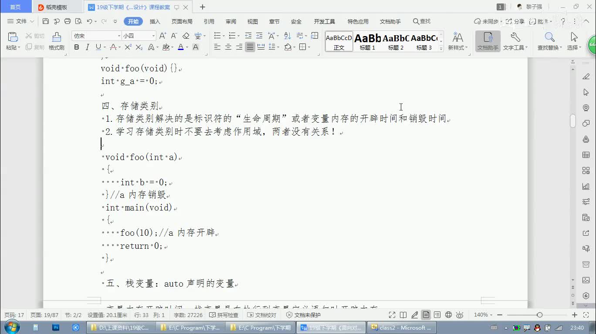This screenshot has height=334, width=596.
Task: Click the save icon in quick access toolbar
Action: 46,21
